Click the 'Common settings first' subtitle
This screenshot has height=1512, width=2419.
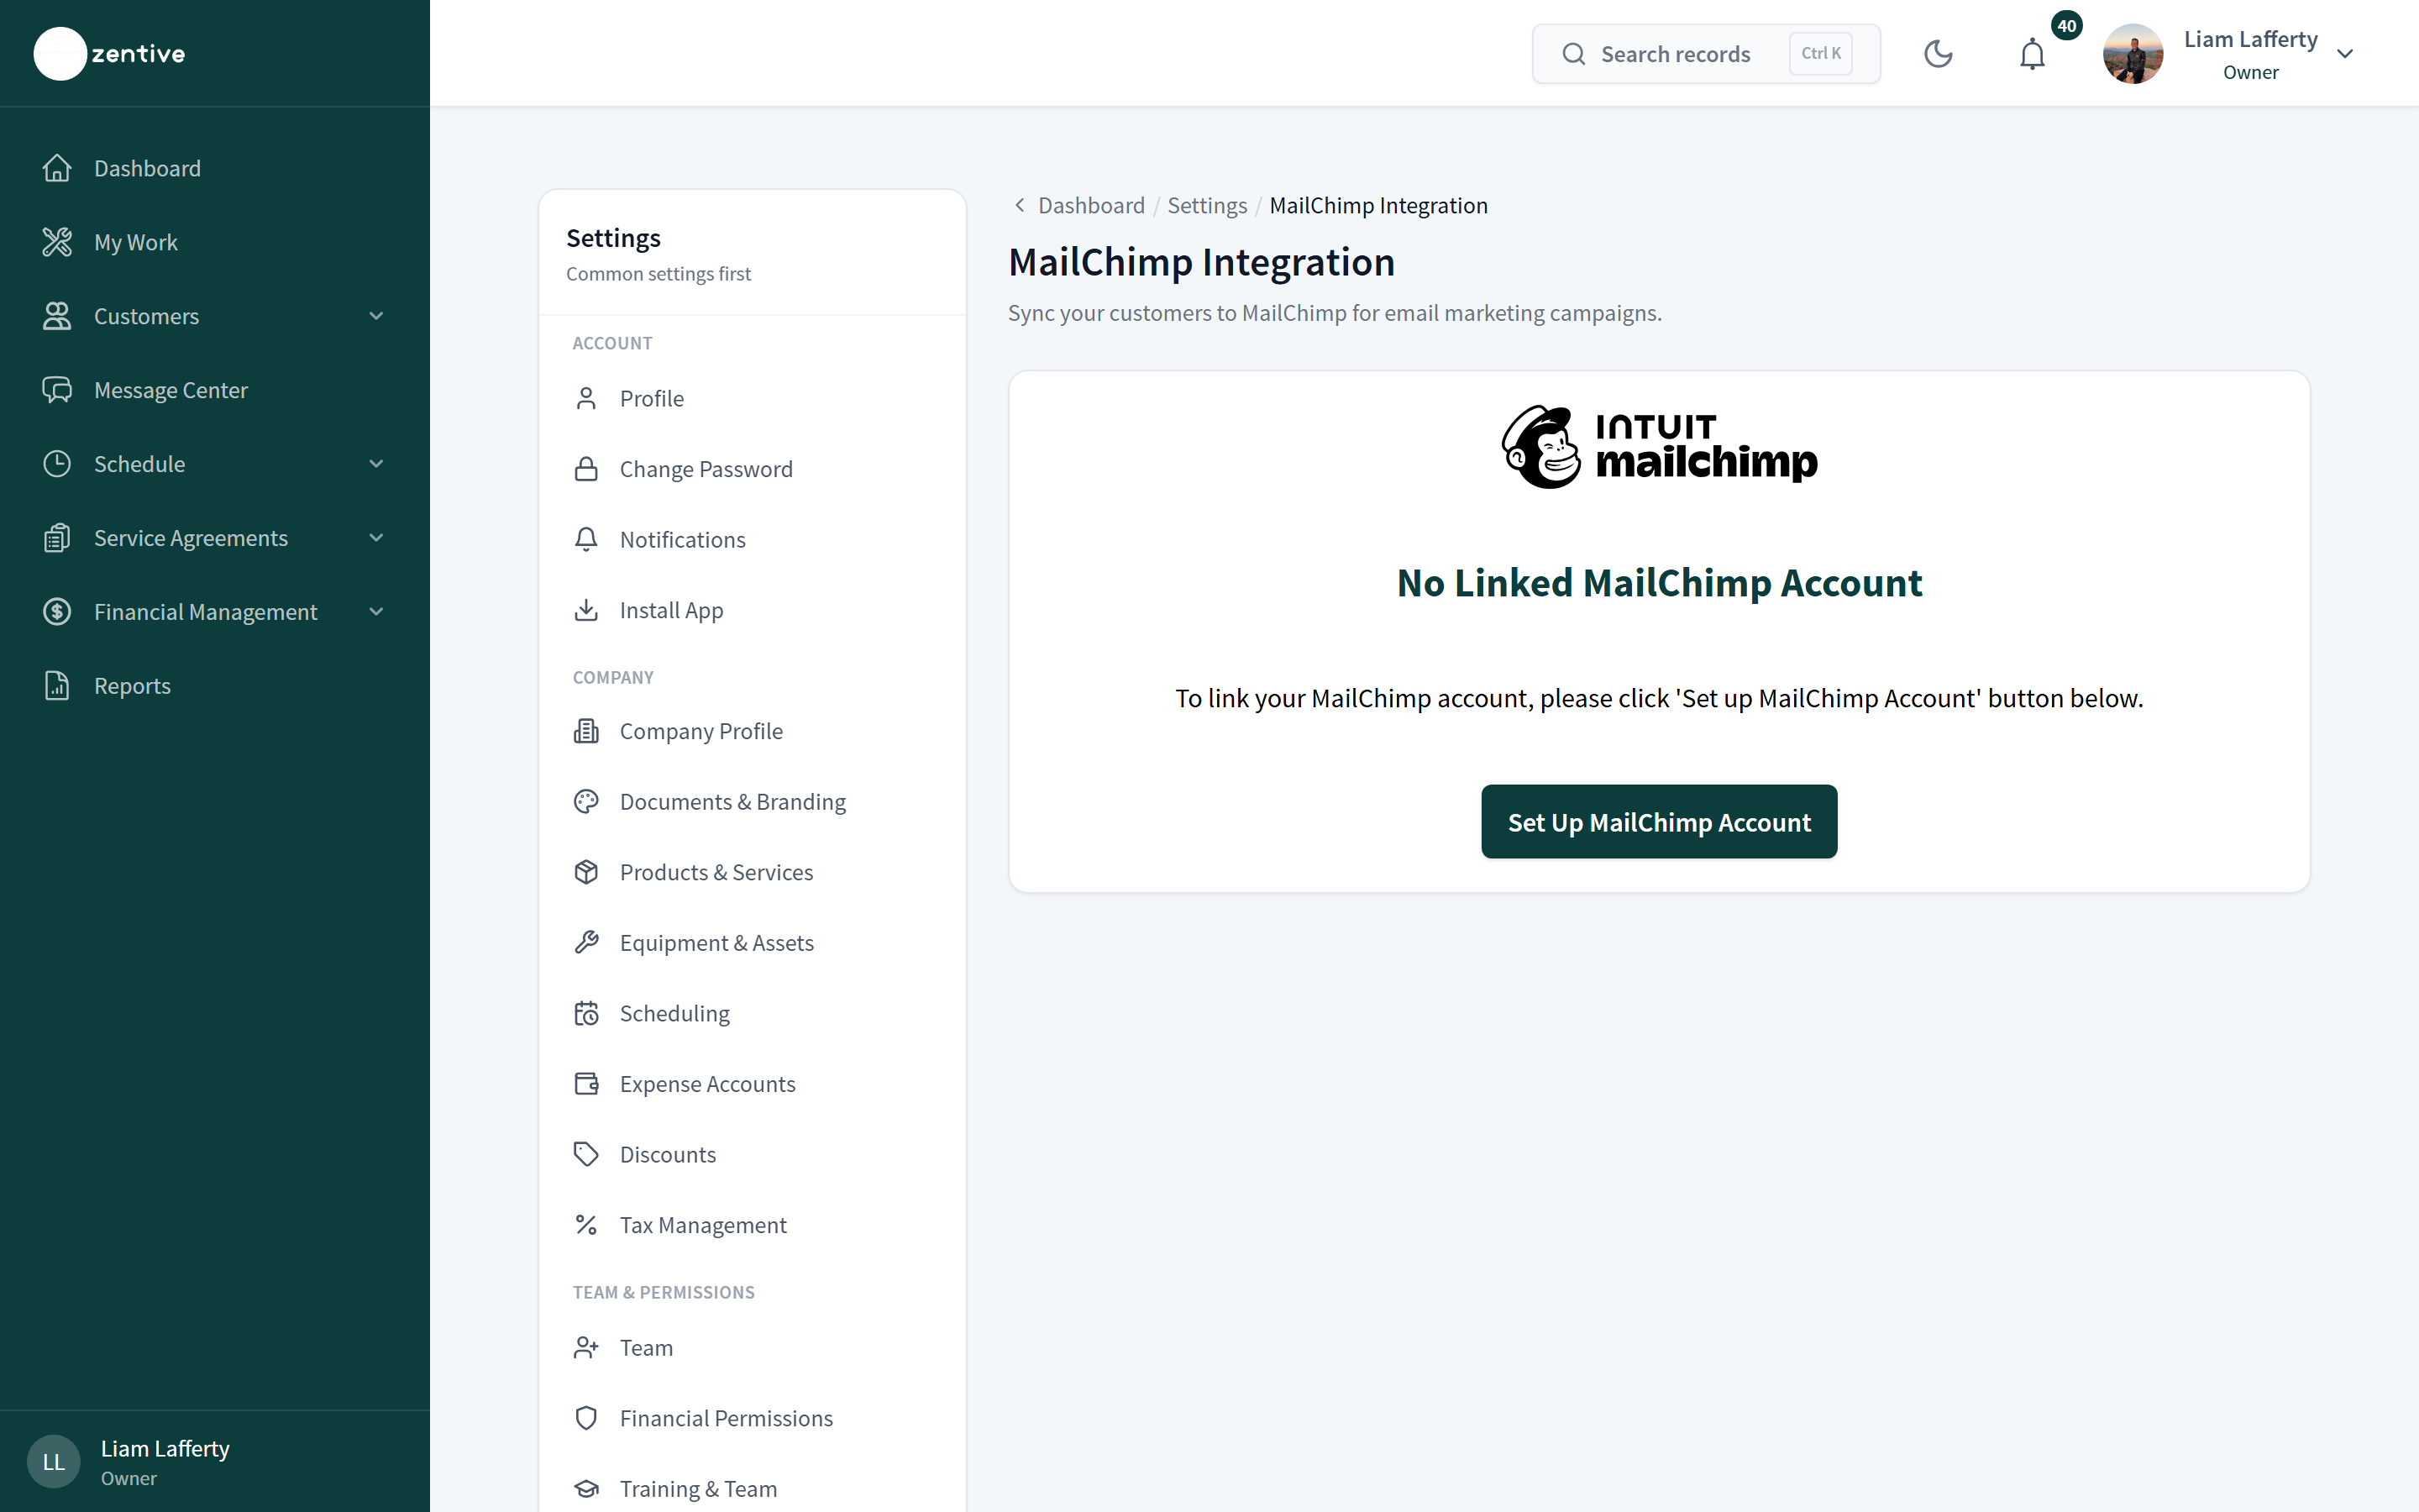tap(658, 274)
